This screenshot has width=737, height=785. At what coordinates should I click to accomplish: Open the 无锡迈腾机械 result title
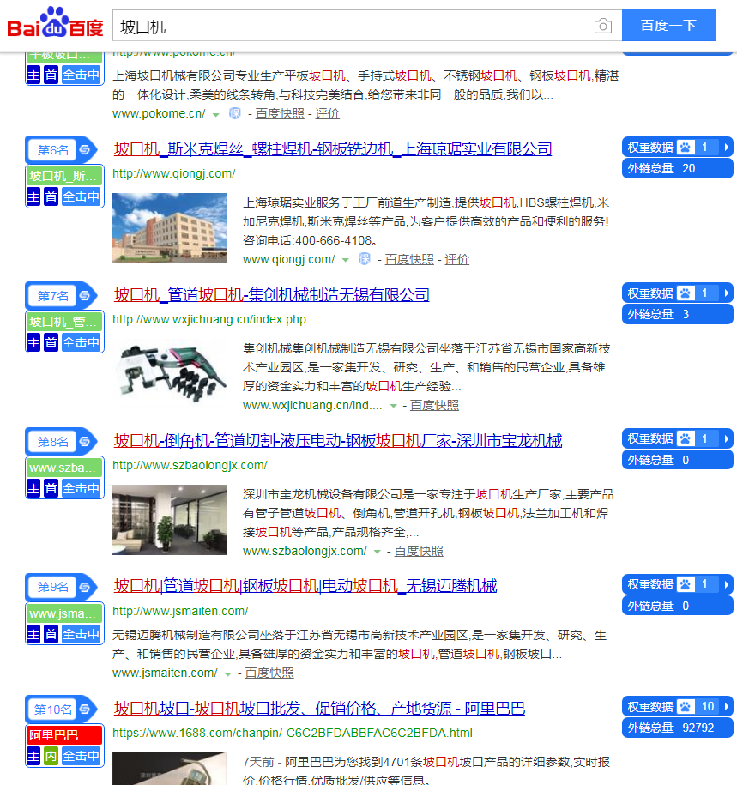305,586
